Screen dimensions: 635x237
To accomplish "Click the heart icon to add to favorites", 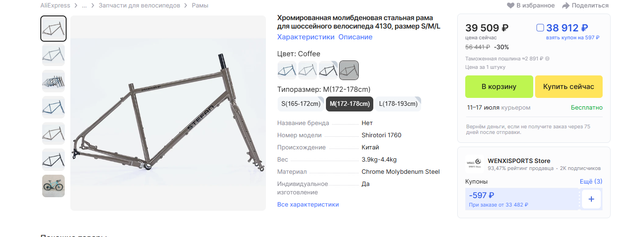I will [x=511, y=6].
